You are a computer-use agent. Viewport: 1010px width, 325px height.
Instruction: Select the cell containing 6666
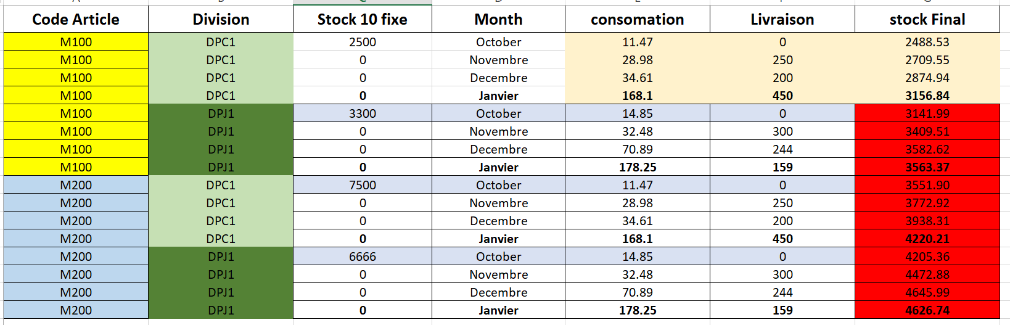[x=362, y=257]
